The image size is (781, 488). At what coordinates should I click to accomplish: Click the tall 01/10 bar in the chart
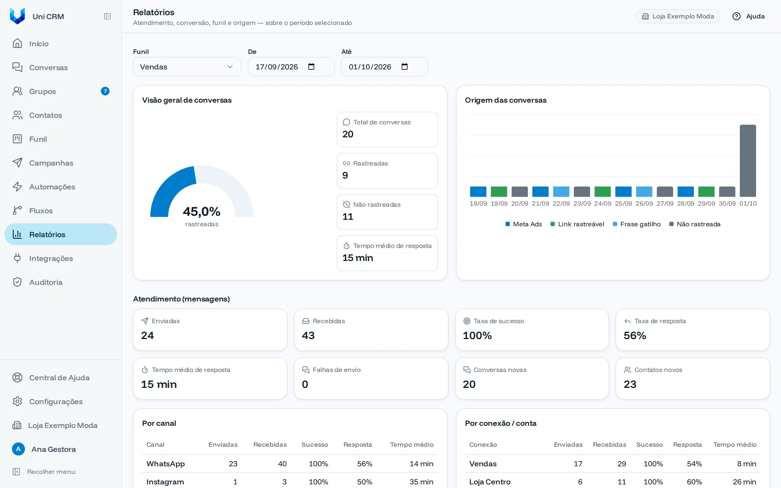[x=748, y=161]
